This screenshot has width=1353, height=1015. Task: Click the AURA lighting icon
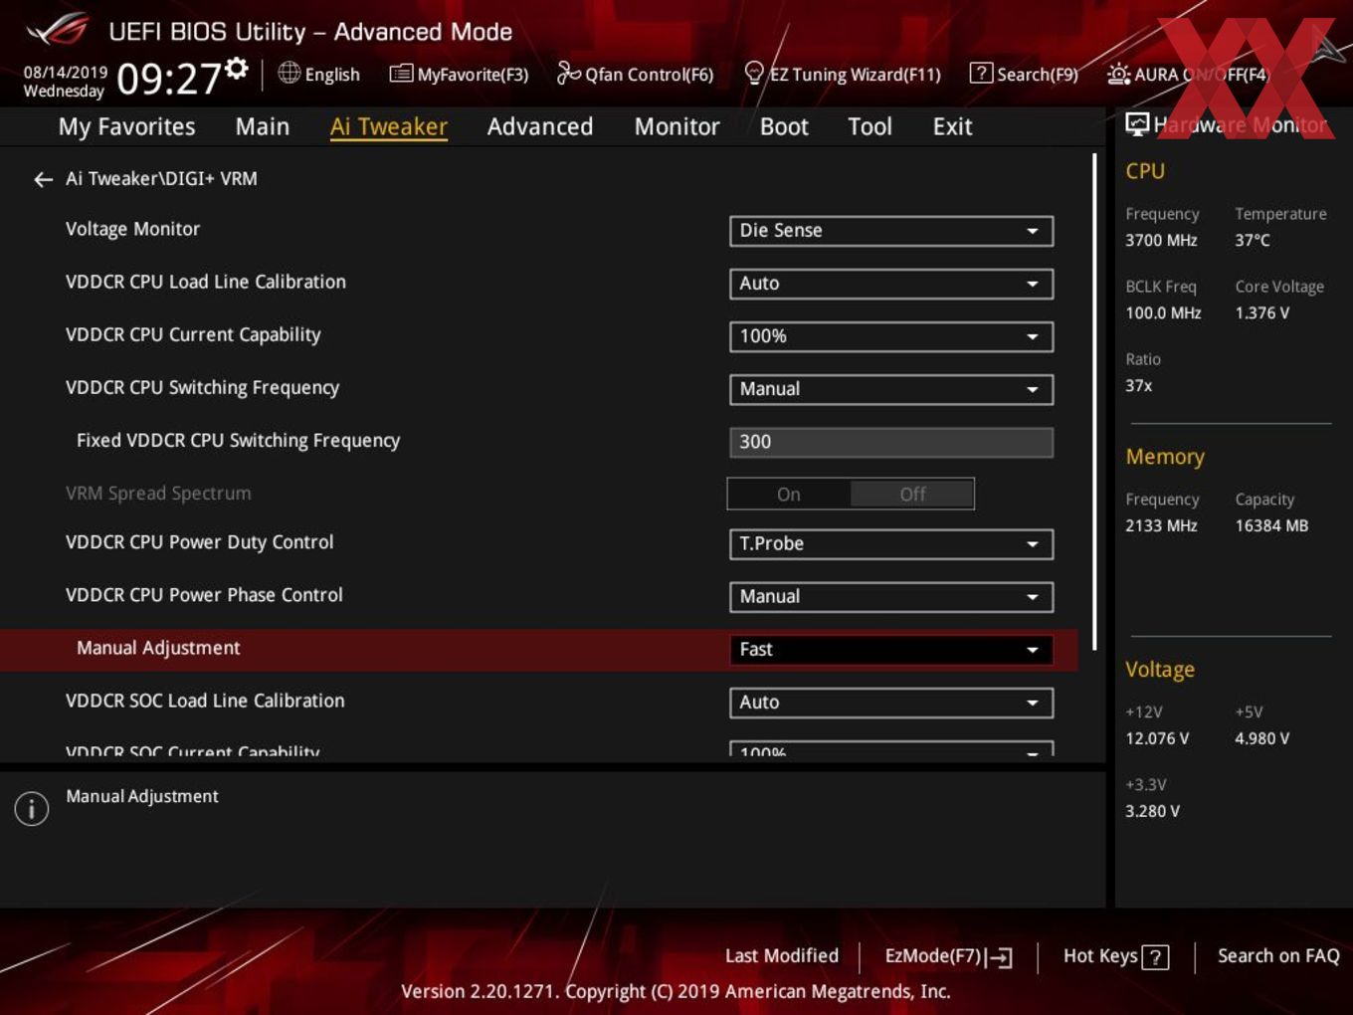pyautogui.click(x=1118, y=74)
